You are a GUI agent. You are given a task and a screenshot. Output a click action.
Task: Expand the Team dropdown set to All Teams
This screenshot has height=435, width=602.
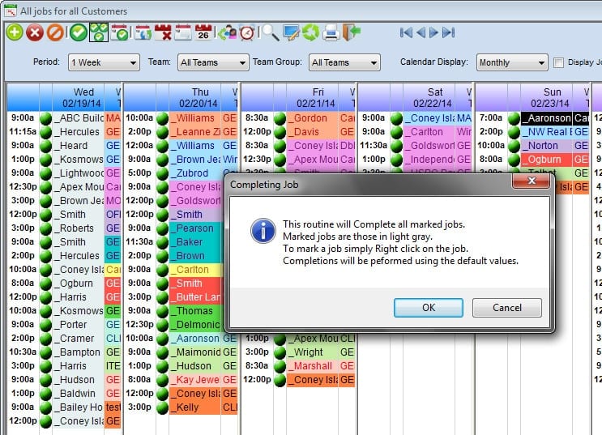point(213,62)
